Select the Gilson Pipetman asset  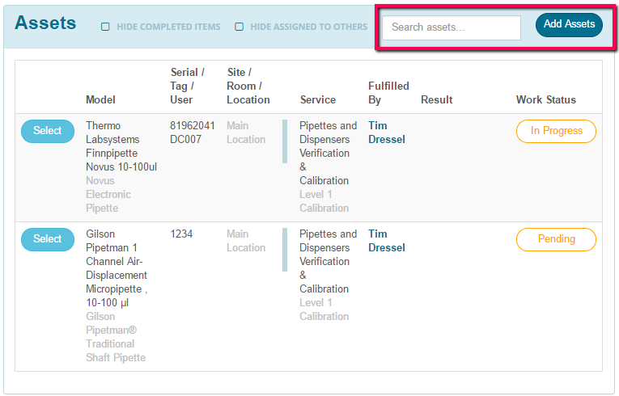click(x=48, y=239)
